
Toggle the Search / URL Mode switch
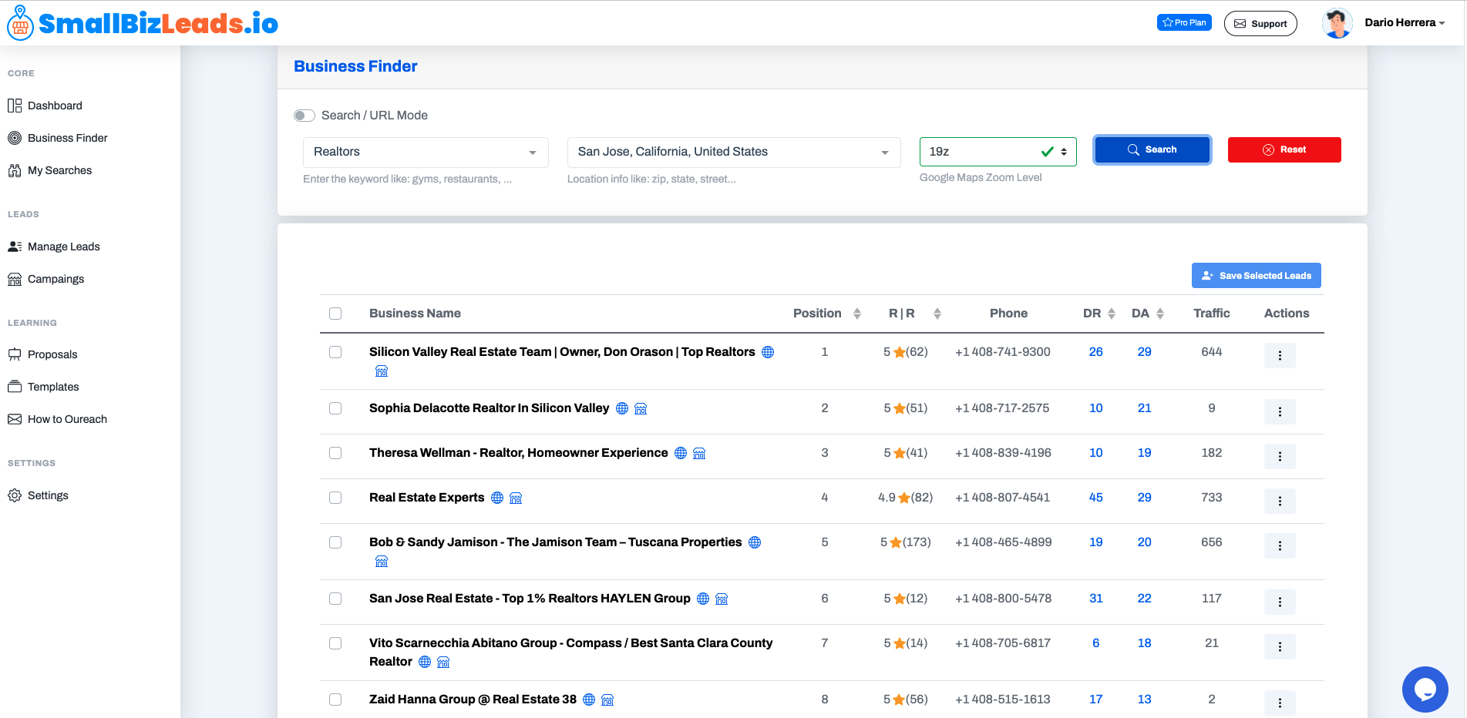(305, 115)
